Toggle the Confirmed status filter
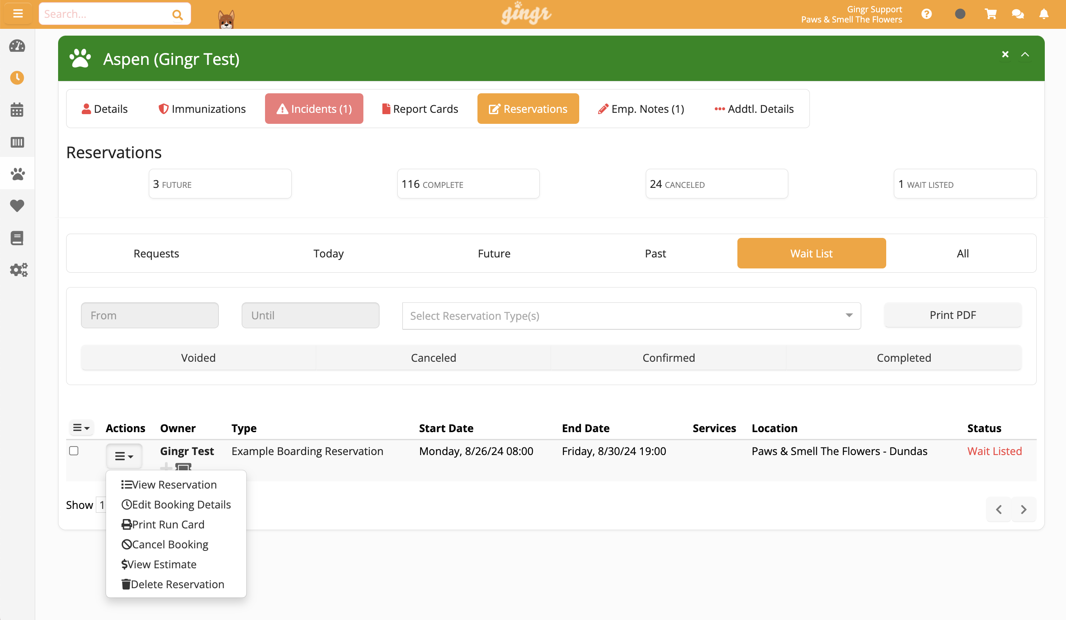This screenshot has width=1066, height=620. (x=669, y=358)
